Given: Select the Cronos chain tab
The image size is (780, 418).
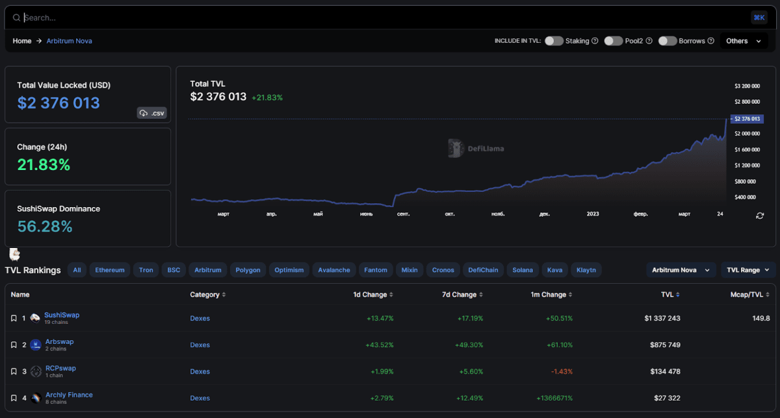Looking at the screenshot, I should (443, 270).
